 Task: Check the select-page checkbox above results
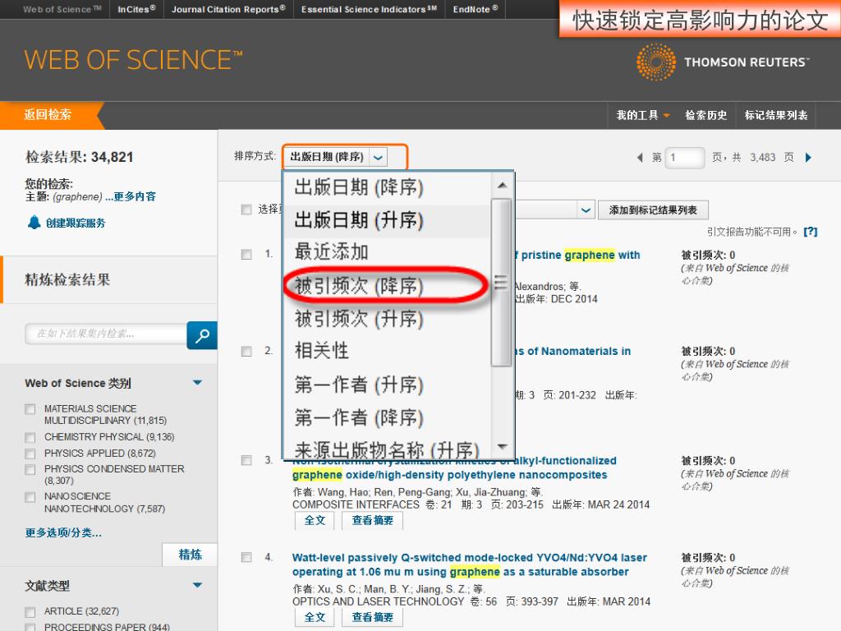tap(246, 210)
